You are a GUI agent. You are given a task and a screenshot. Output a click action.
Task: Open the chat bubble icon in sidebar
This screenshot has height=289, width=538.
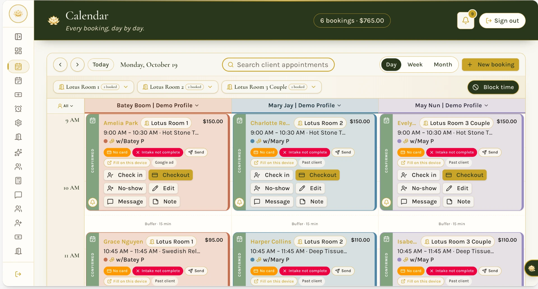(x=18, y=195)
